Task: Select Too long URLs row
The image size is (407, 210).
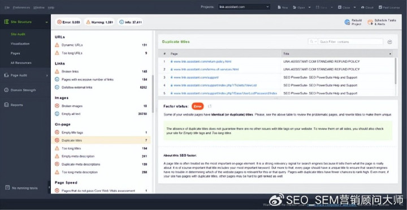Action: pyautogui.click(x=101, y=53)
